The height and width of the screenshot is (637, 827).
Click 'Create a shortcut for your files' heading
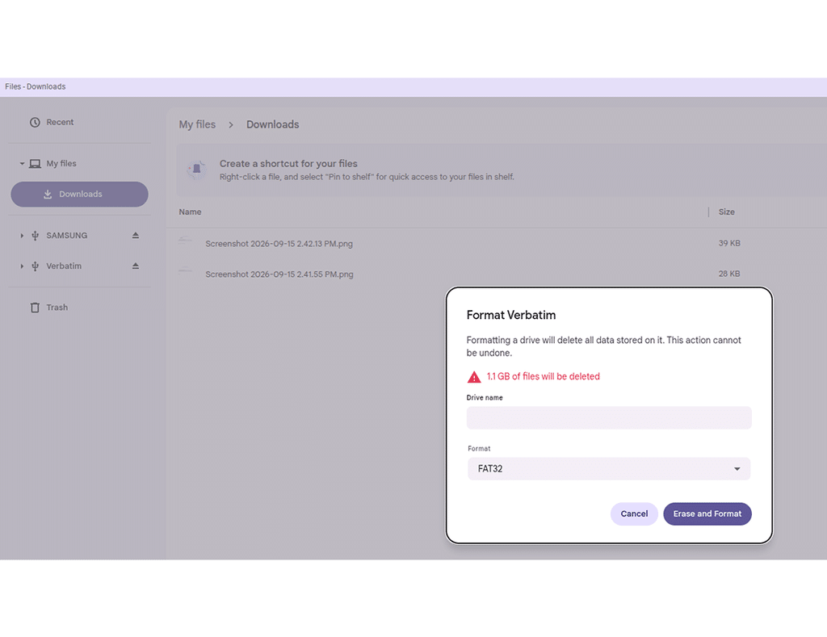(x=288, y=163)
